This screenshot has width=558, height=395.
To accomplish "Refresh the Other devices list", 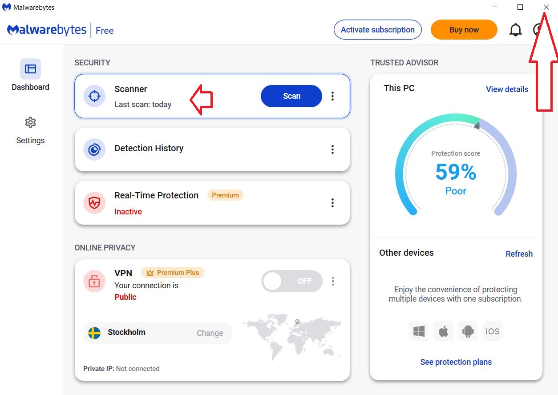I will click(x=519, y=254).
